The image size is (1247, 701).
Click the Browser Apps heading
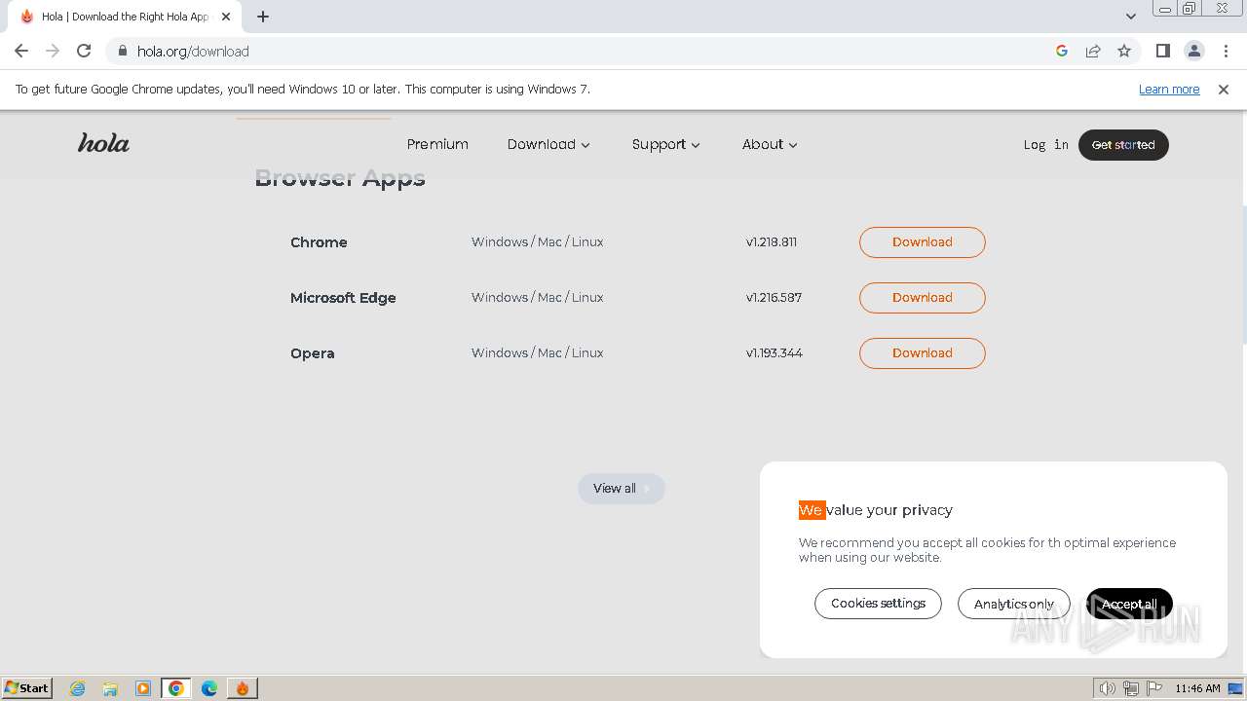click(x=340, y=180)
